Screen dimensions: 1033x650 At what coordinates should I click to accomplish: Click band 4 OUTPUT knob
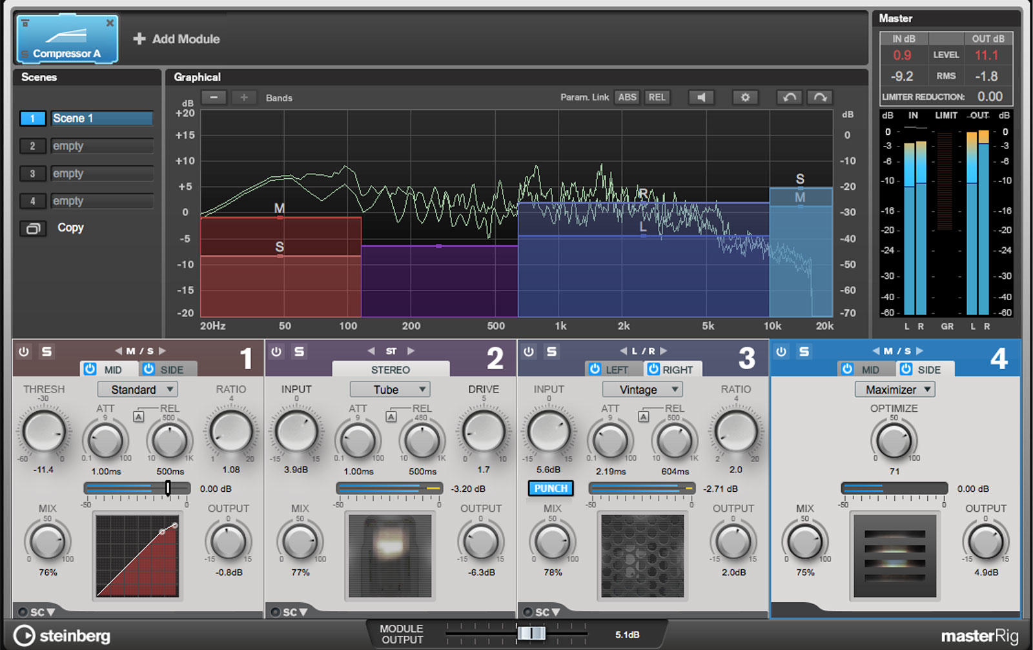pyautogui.click(x=985, y=541)
